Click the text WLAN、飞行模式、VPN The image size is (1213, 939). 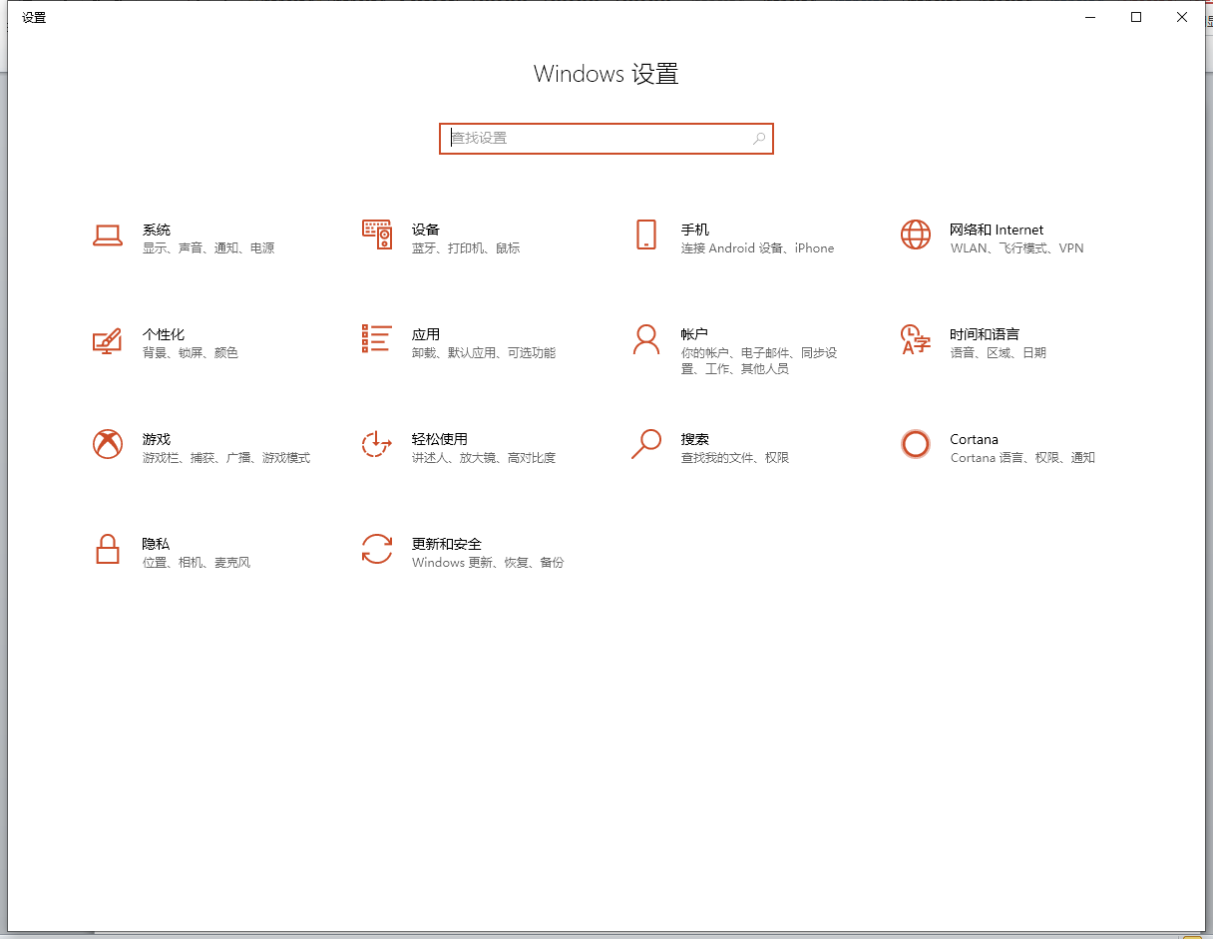tap(1016, 248)
